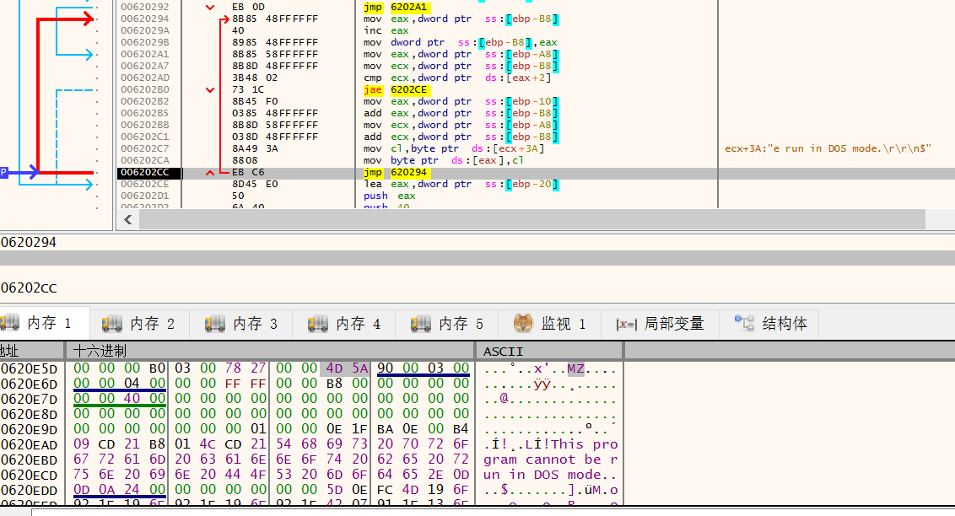
Task: Select the MZ text in ASCII column
Action: pyautogui.click(x=575, y=368)
